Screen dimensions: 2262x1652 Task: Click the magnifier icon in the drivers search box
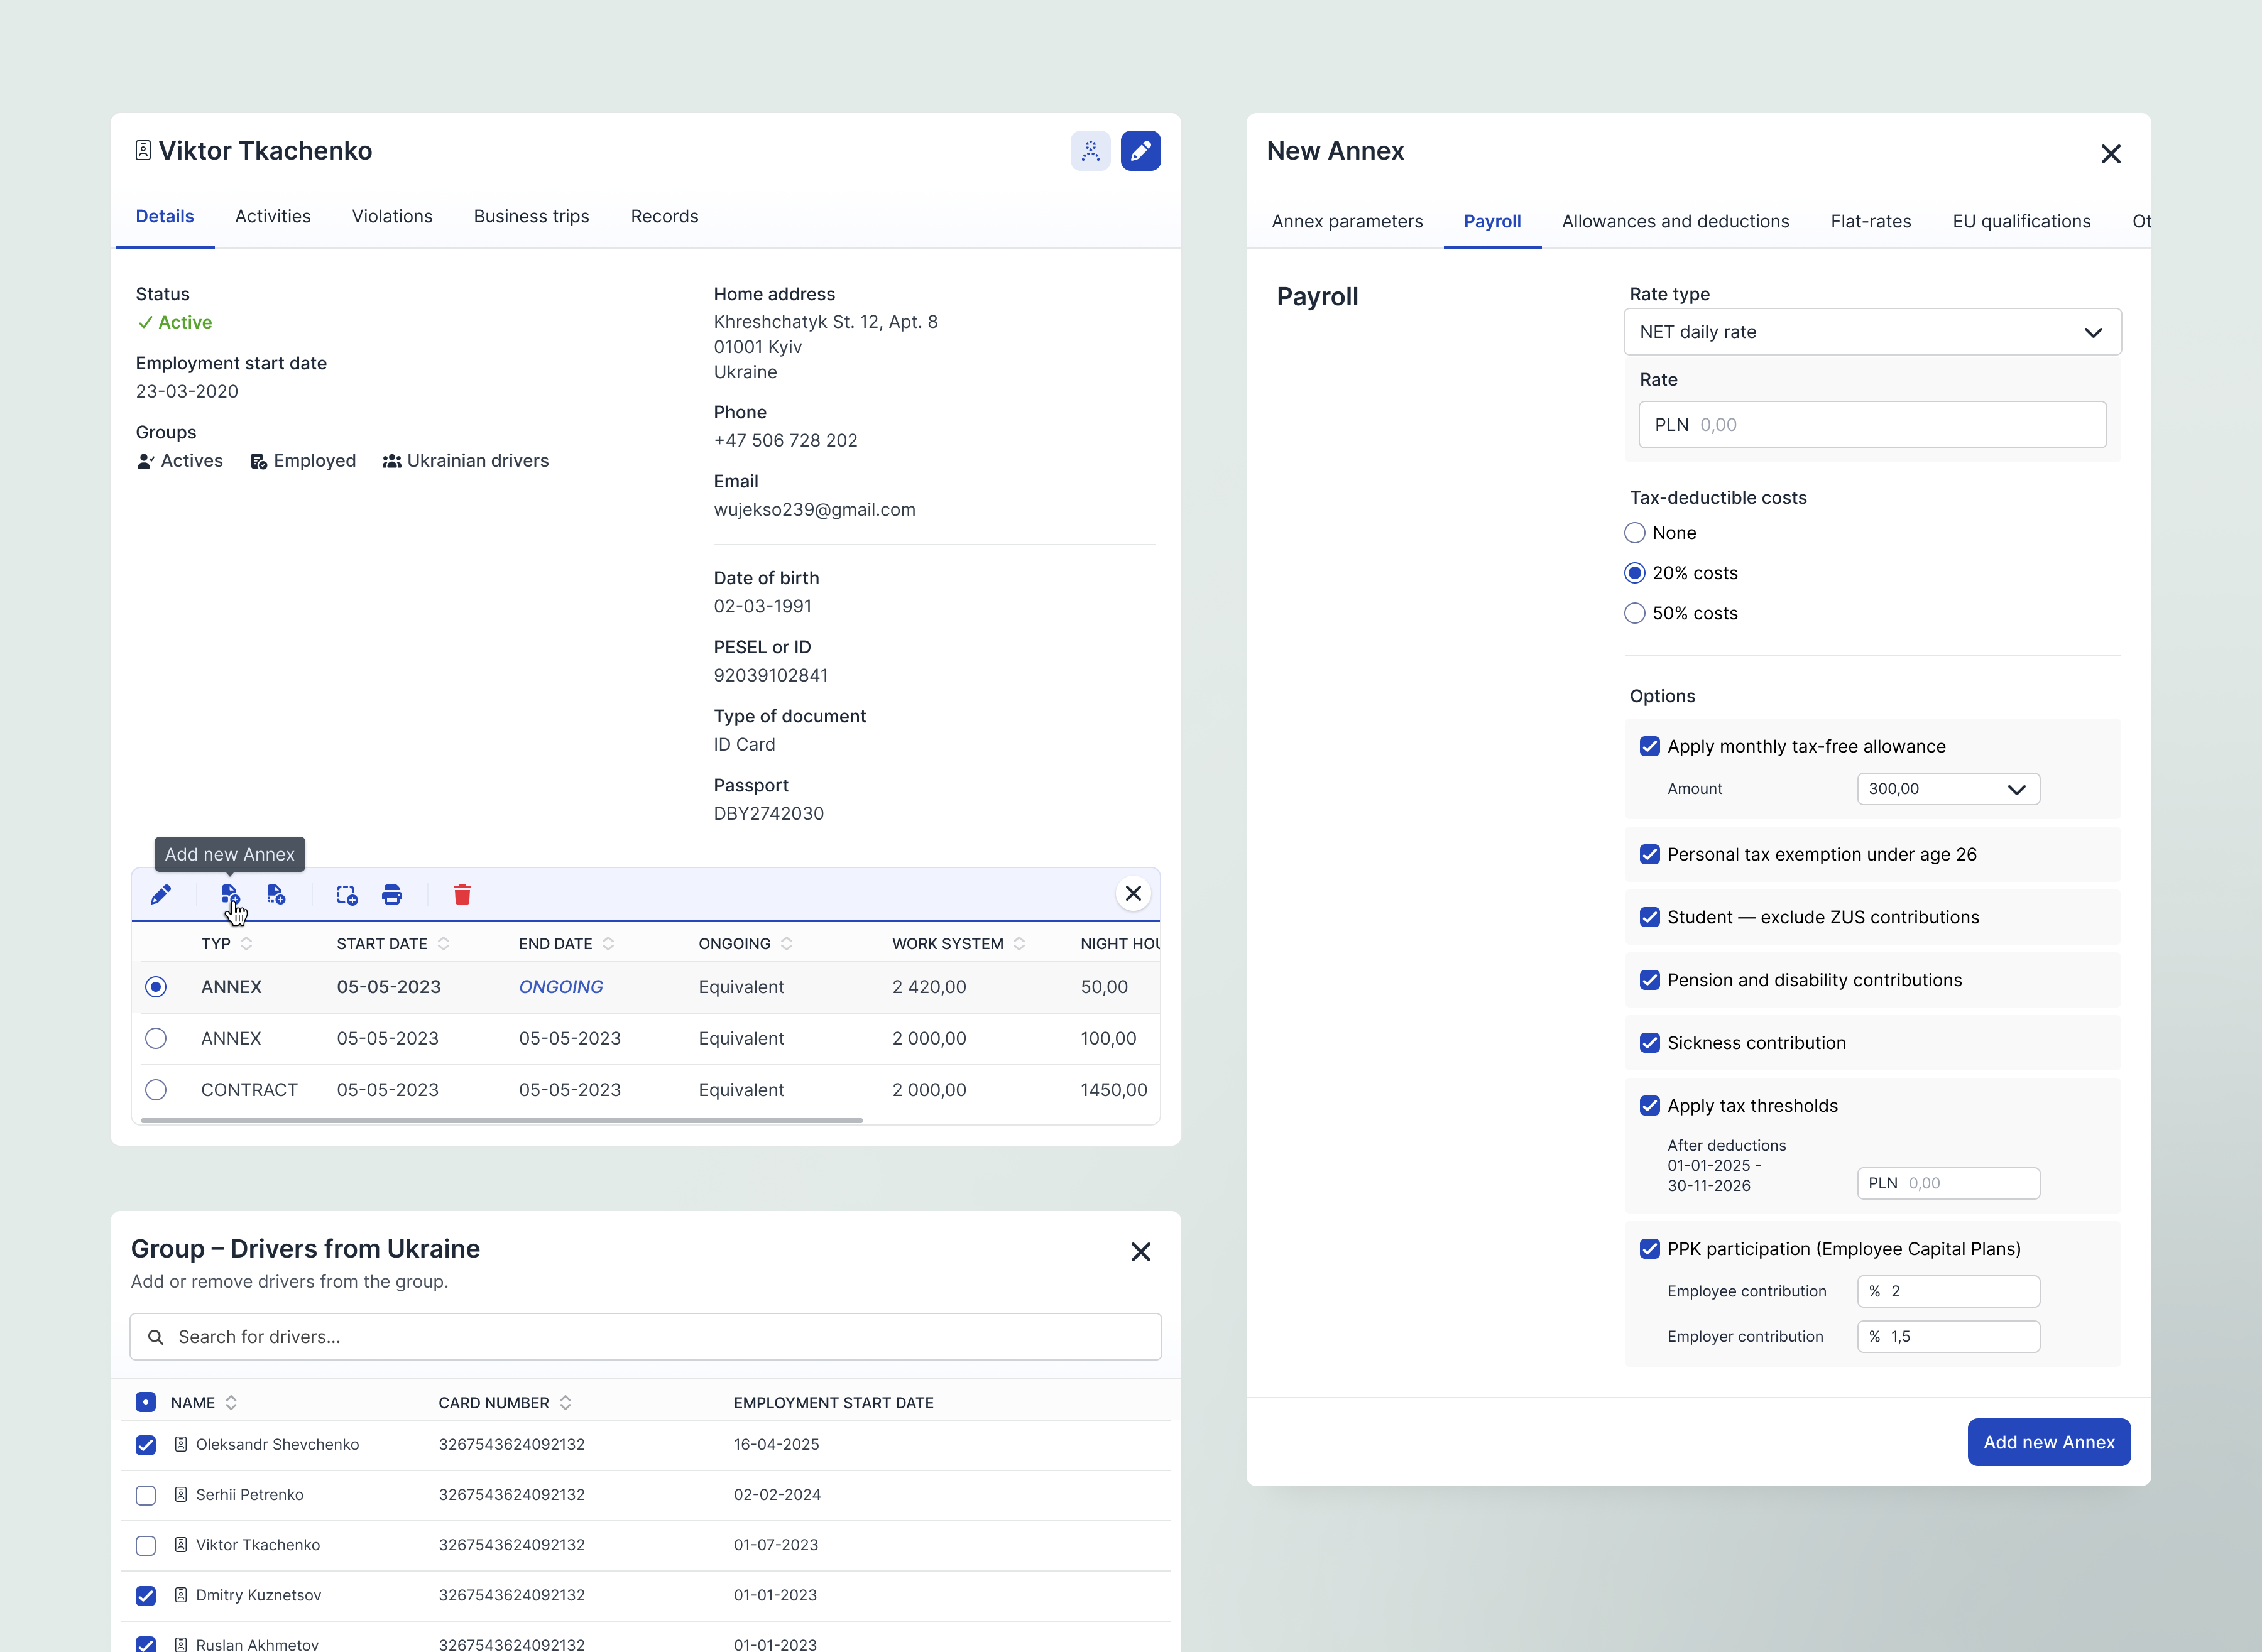click(x=156, y=1337)
